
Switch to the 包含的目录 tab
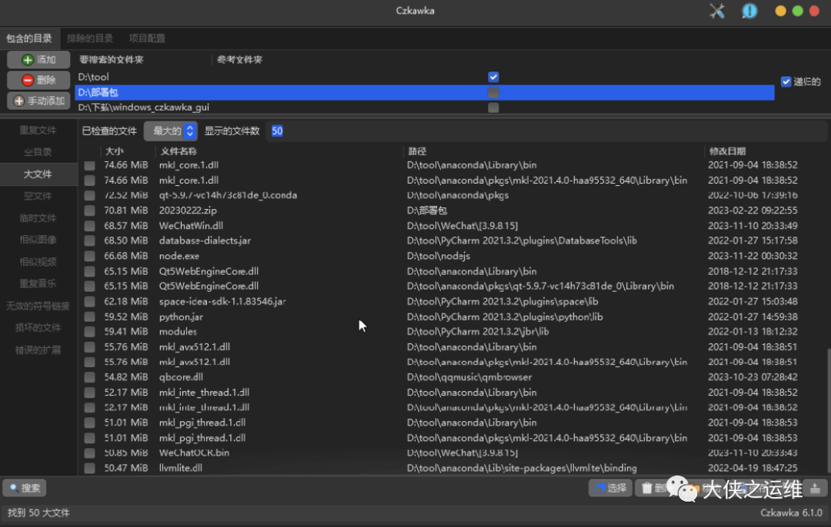click(x=29, y=38)
